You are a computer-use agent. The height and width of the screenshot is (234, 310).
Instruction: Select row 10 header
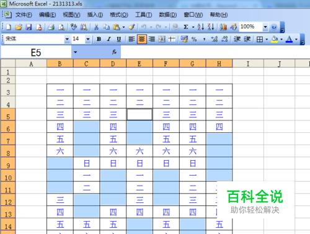click(x=8, y=176)
